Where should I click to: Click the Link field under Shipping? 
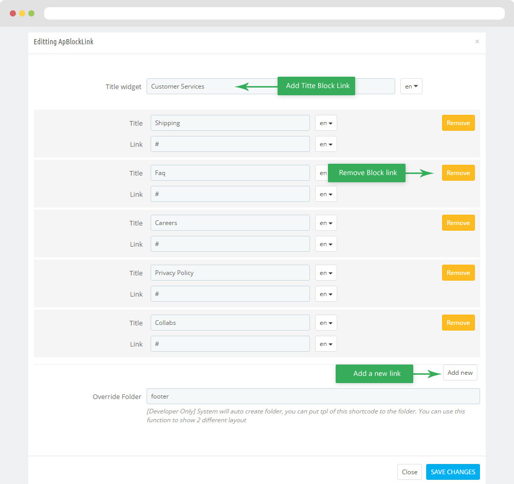click(230, 144)
